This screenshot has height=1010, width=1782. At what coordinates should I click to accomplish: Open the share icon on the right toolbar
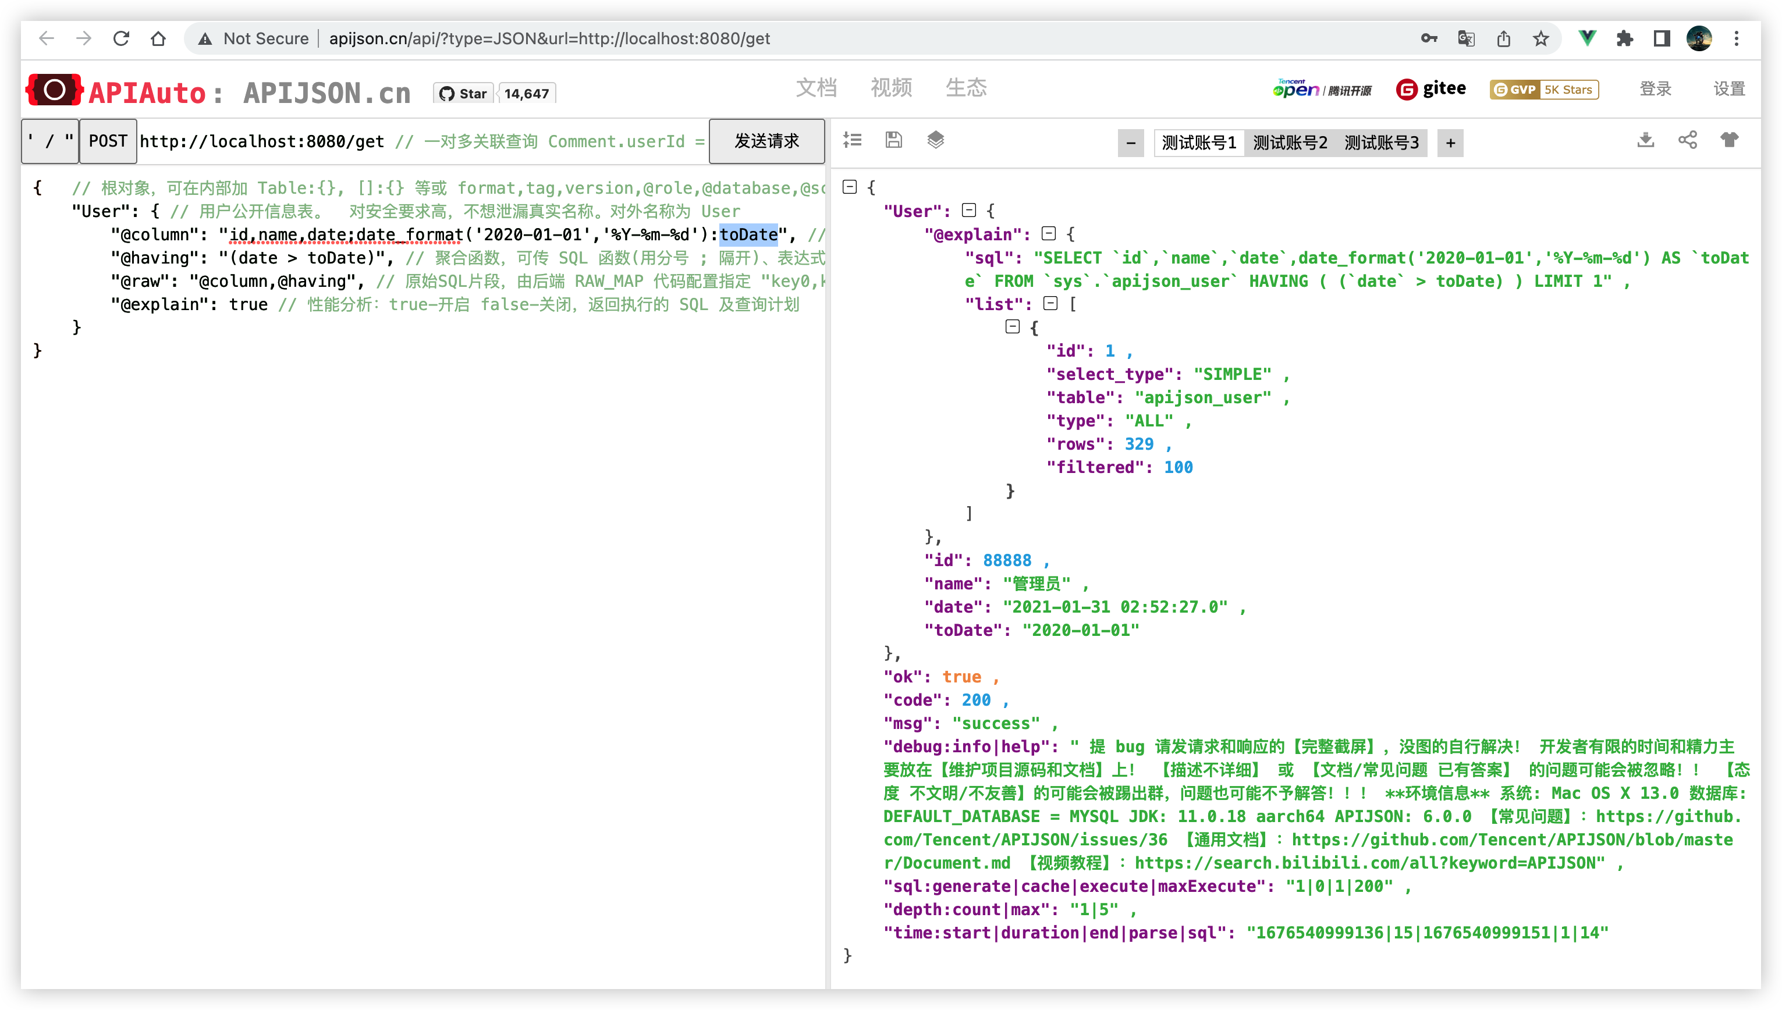[1688, 140]
